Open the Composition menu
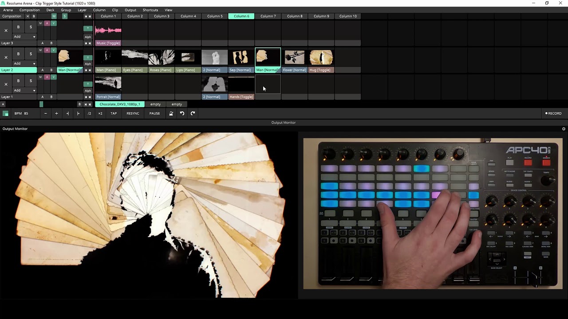 tap(30, 10)
